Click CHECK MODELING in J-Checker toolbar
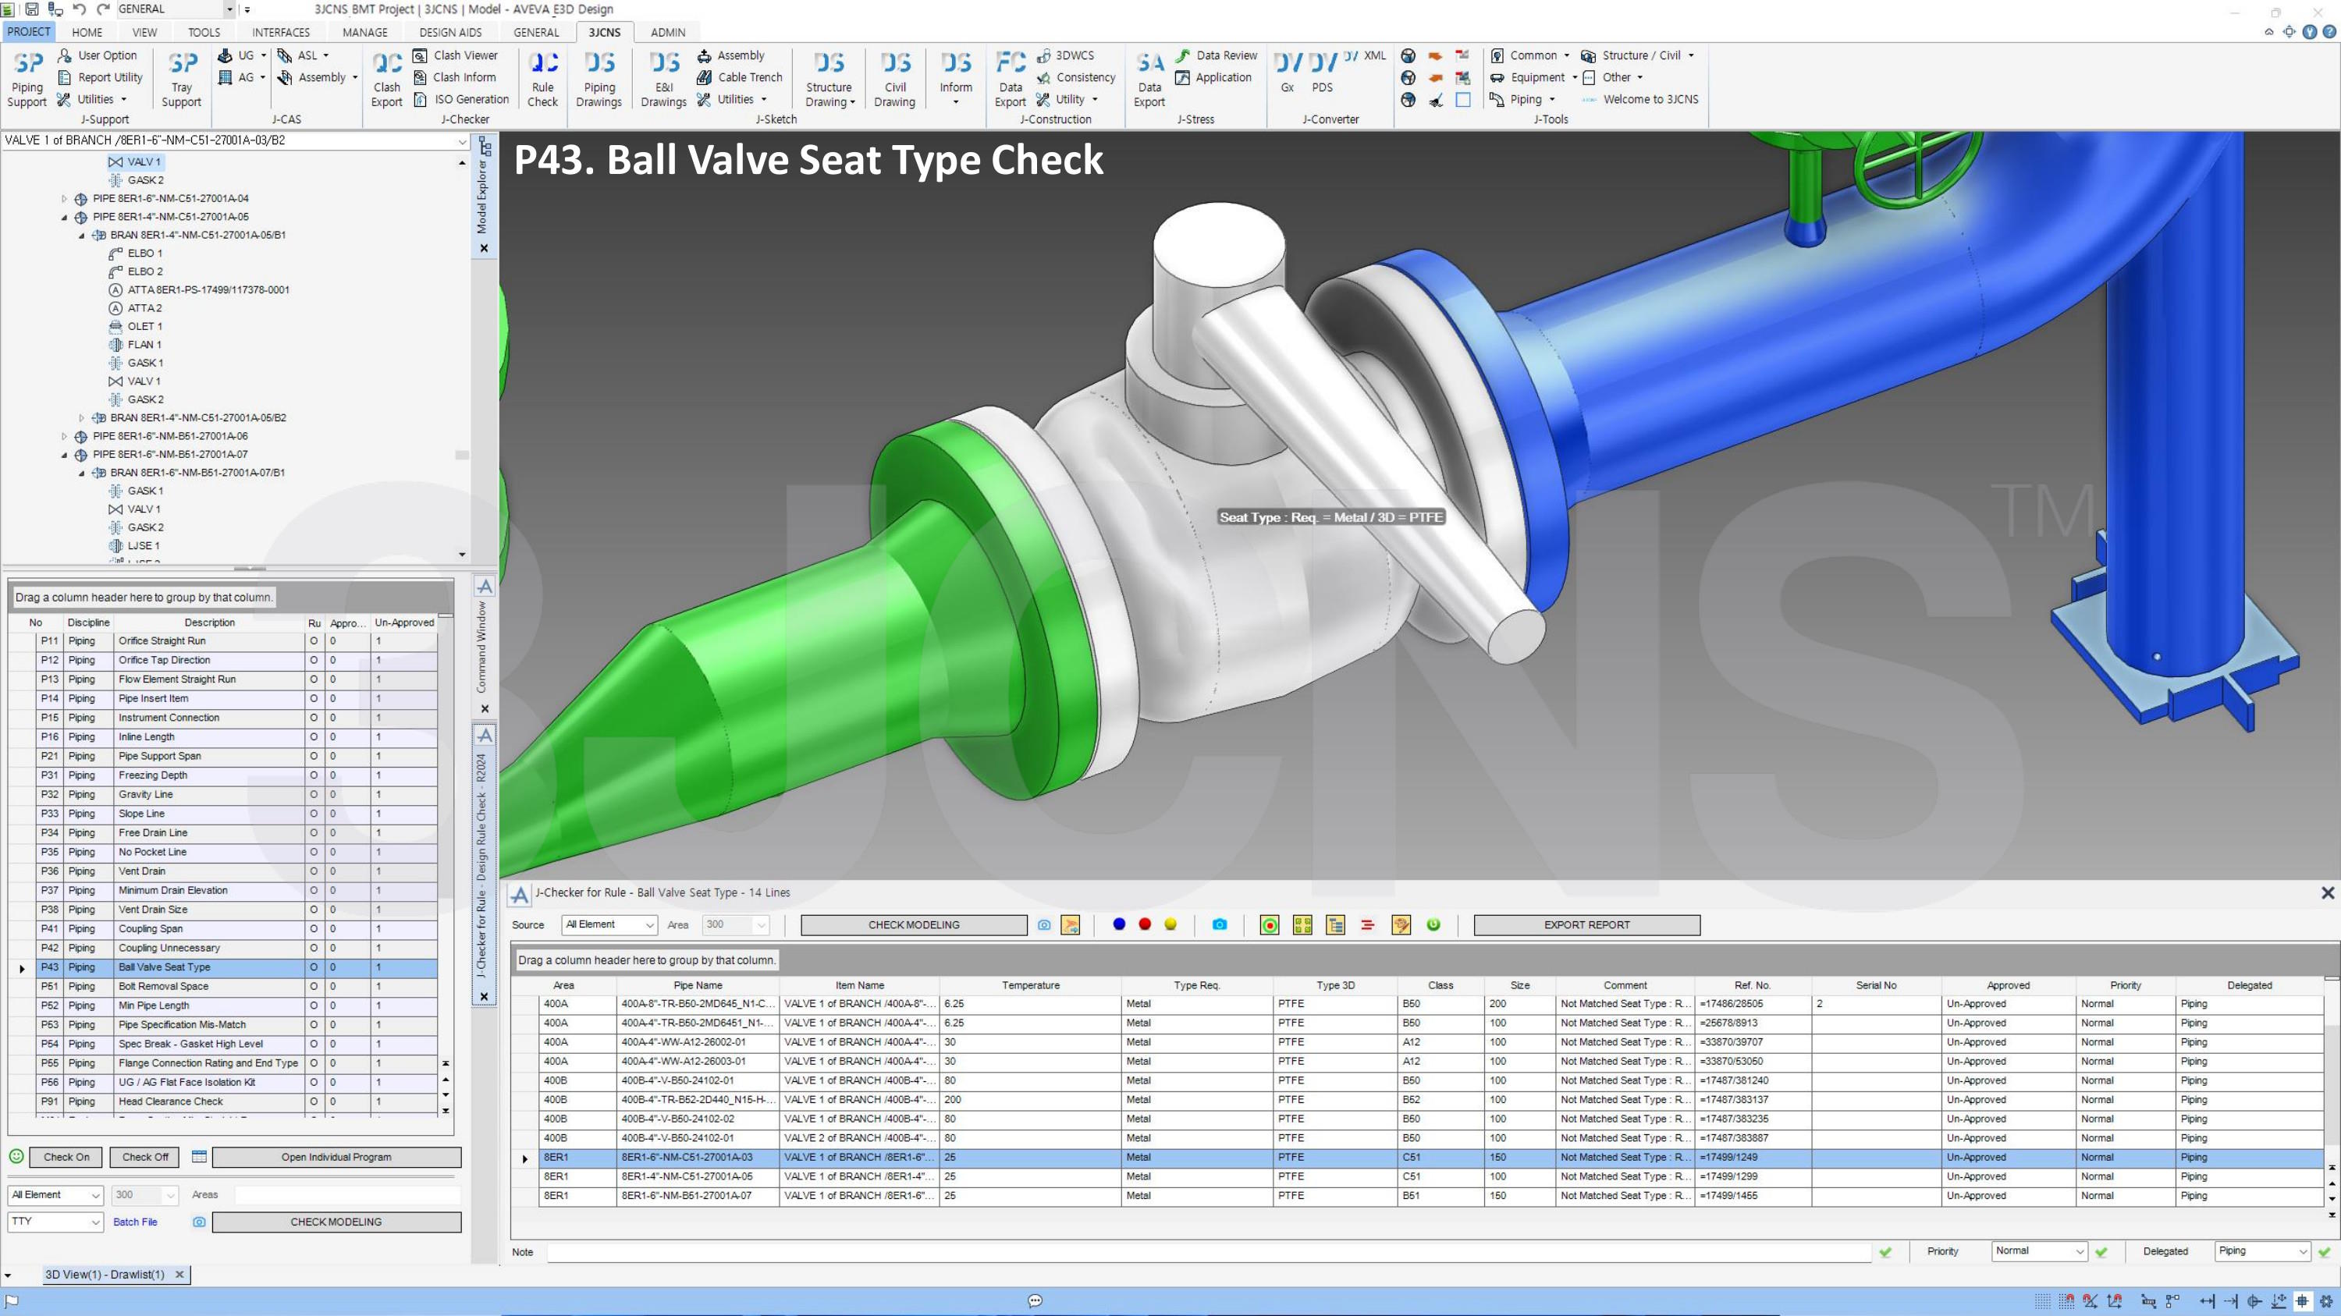Viewport: 2341px width, 1316px height. tap(913, 924)
